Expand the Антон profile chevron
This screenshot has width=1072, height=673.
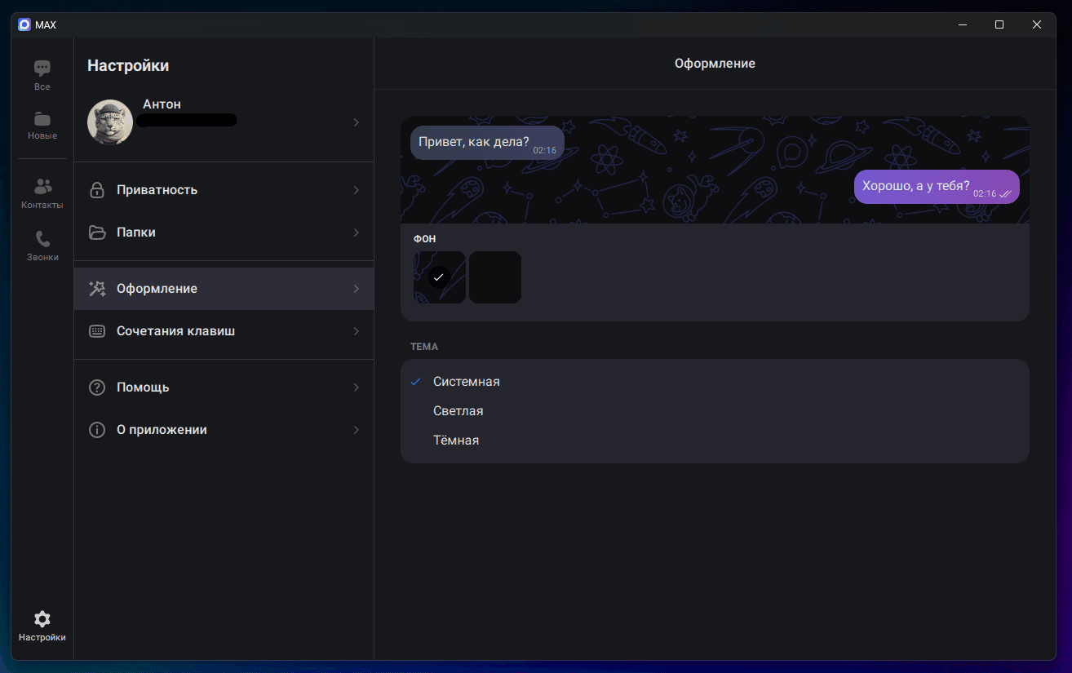(356, 122)
